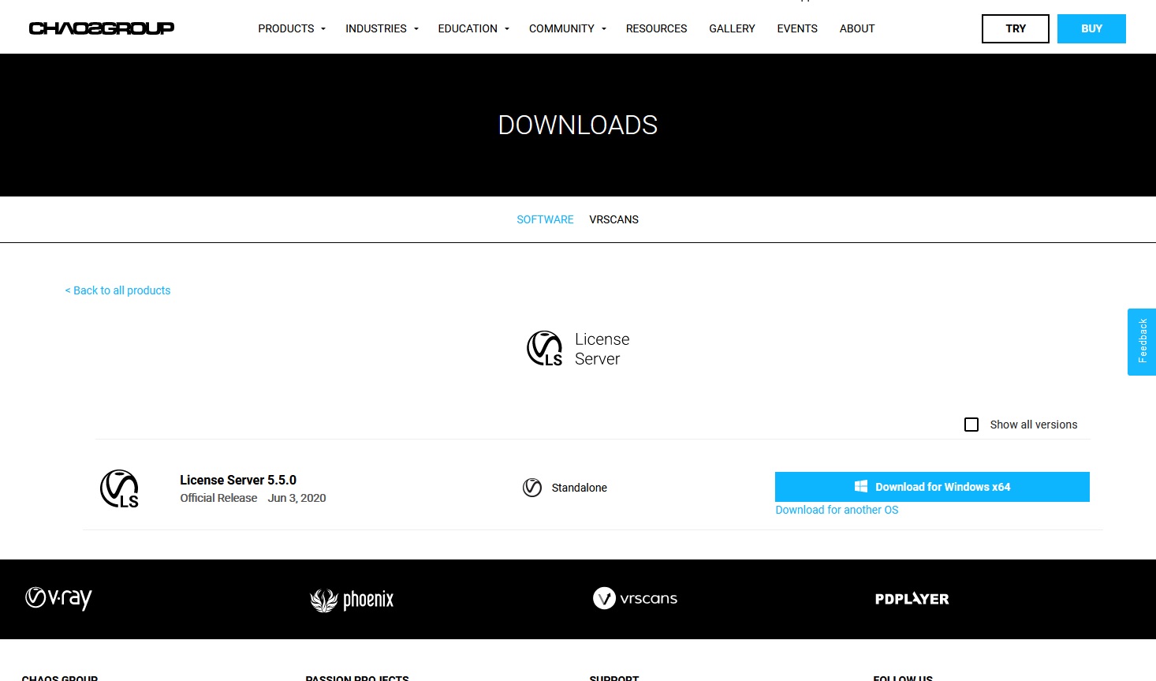Viewport: 1156px width, 681px height.
Task: Select the Software tab
Action: pyautogui.click(x=545, y=219)
